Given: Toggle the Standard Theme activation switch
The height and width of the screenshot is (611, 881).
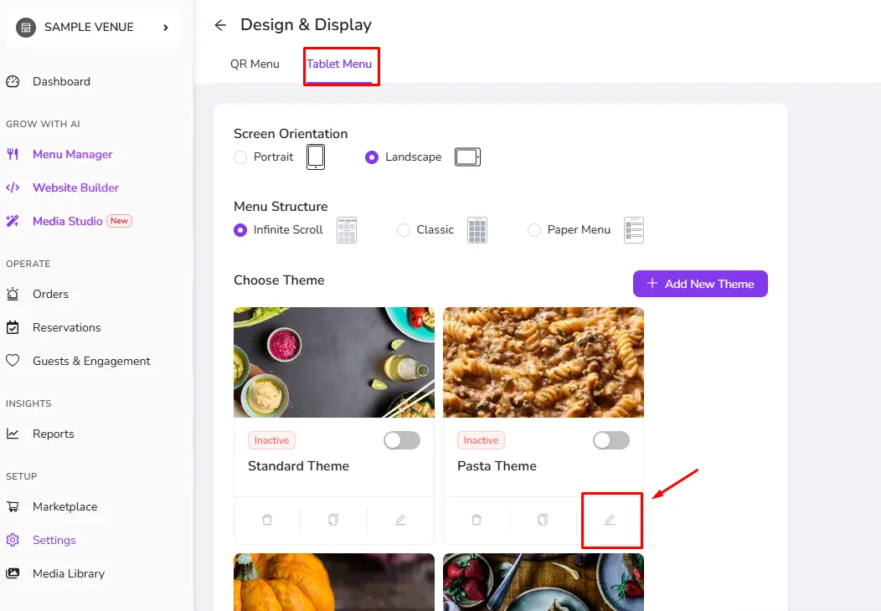Looking at the screenshot, I should (402, 440).
